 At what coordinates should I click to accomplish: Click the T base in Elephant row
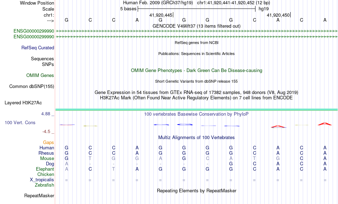pos(113,169)
